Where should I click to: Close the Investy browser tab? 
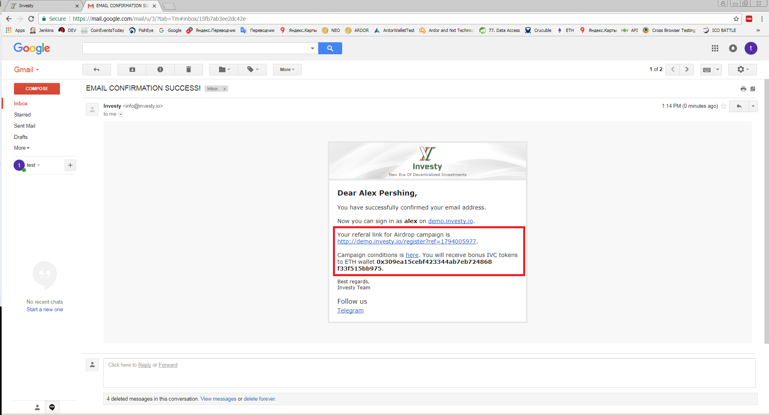pos(77,6)
